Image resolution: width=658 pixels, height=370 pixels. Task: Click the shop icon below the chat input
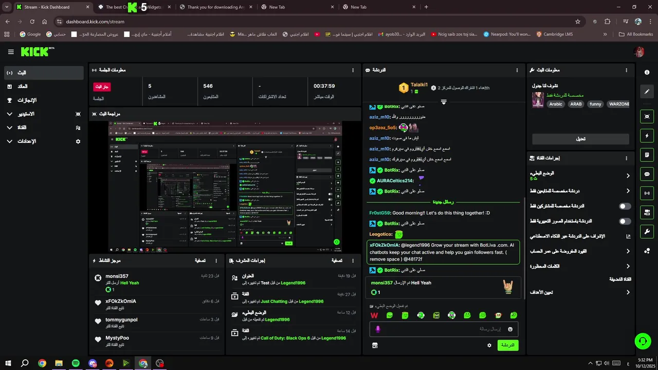(375, 345)
